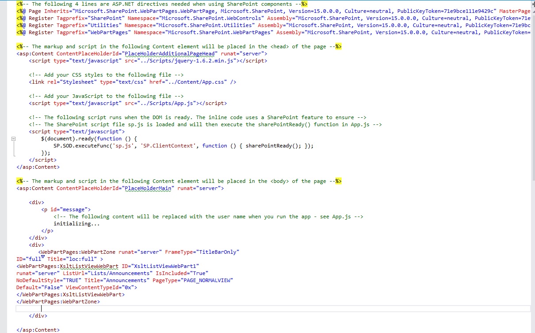The height and width of the screenshot is (333, 535).
Task: Click the NoDefaultStyle="TRUE" attribute
Action: 49,280
